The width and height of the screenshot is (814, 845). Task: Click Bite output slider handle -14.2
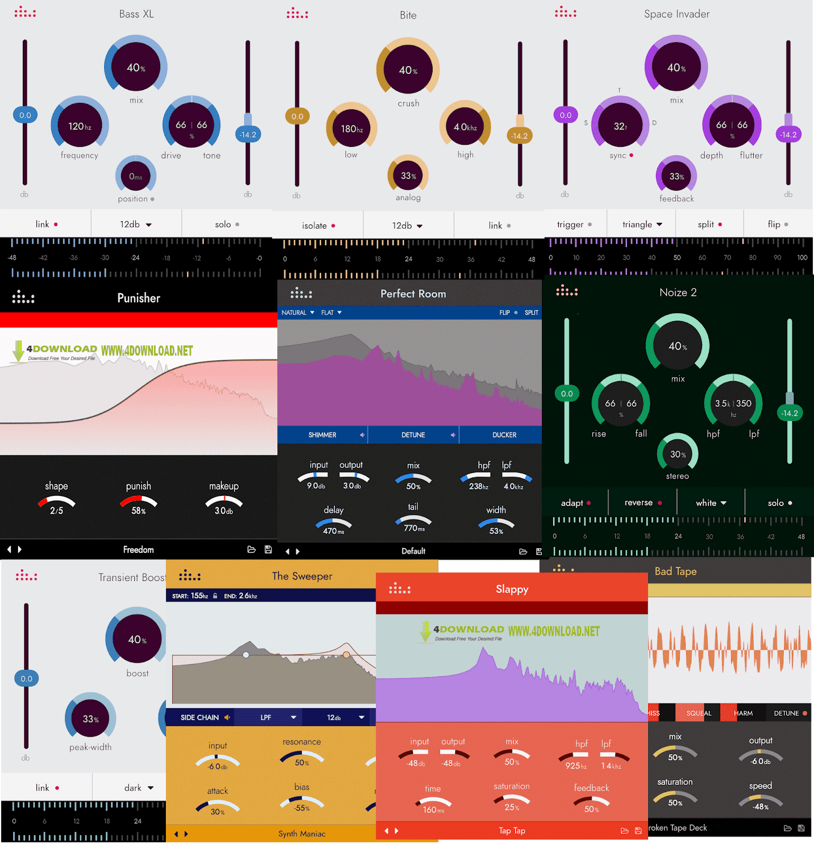[520, 136]
